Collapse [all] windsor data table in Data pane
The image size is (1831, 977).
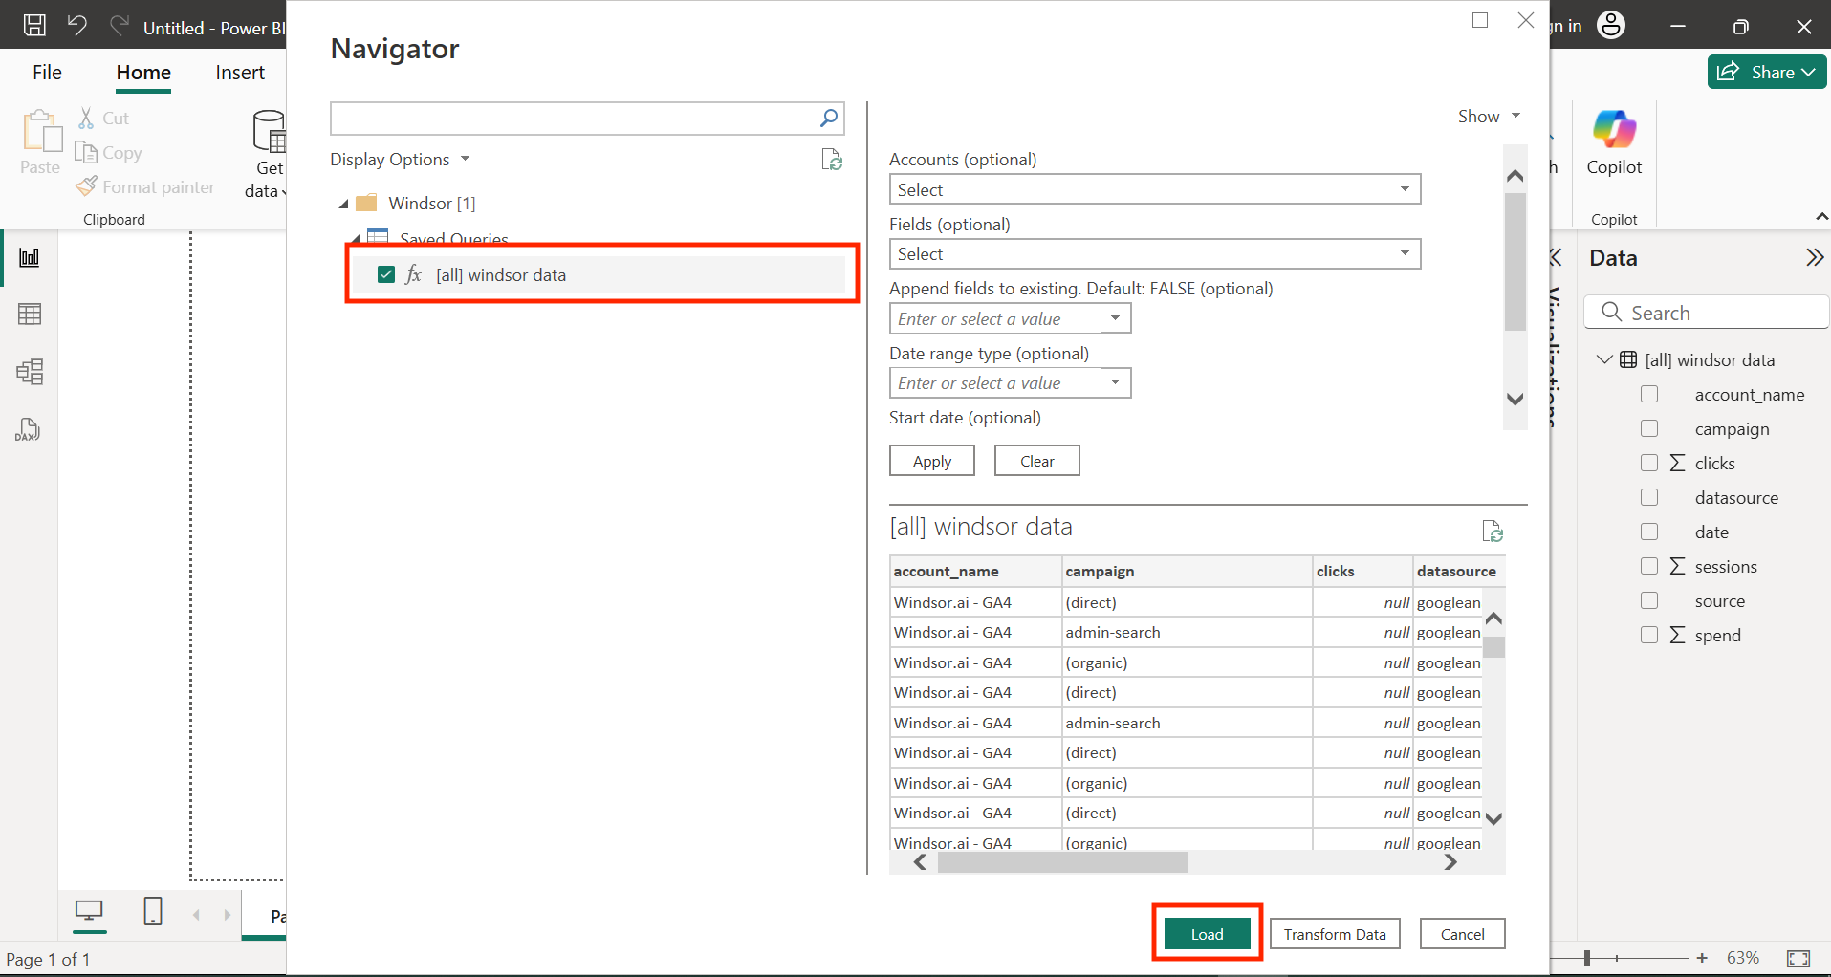[x=1604, y=360]
